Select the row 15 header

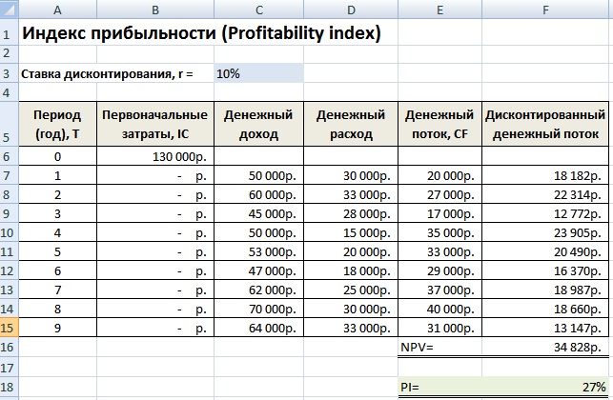(x=9, y=328)
